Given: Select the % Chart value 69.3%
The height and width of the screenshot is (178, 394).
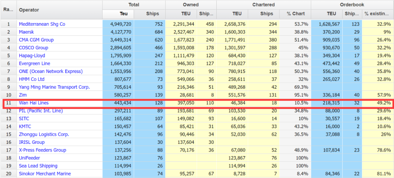Looking at the screenshot, I should click(x=302, y=87).
